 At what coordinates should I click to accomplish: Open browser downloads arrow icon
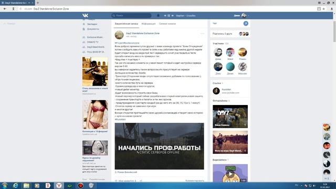tap(331, 9)
